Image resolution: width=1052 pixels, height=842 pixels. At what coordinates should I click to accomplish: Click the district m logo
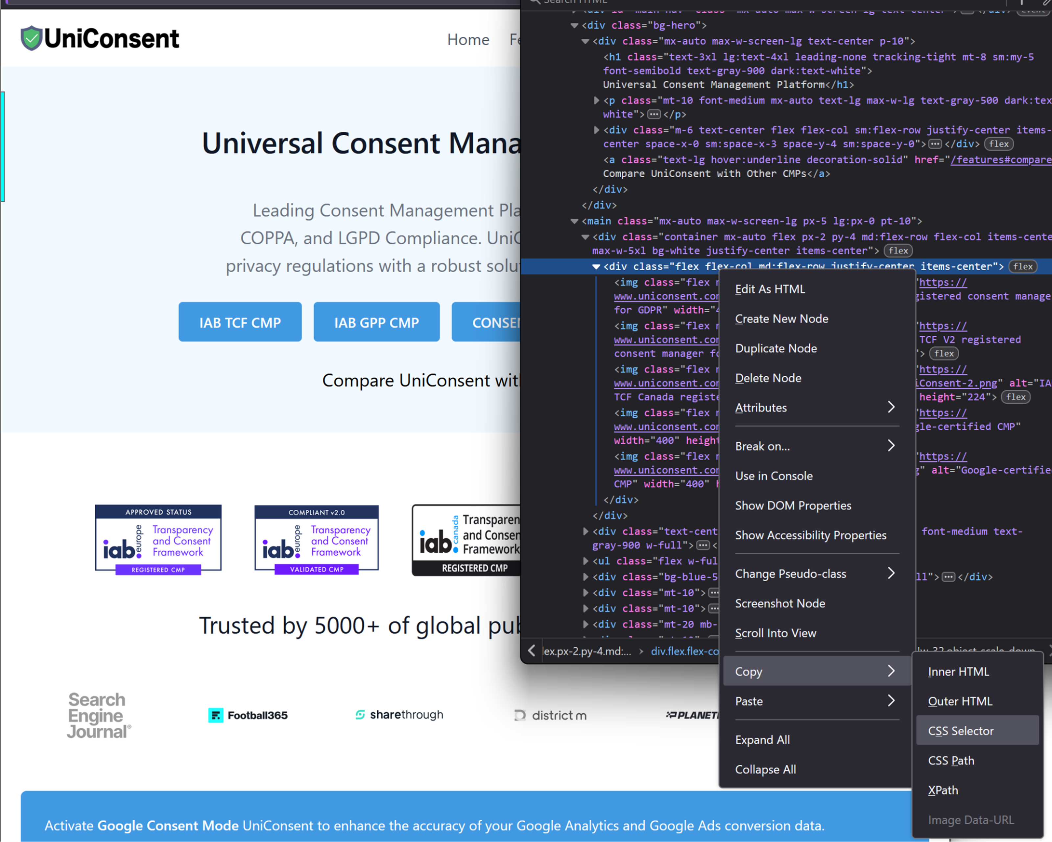point(550,715)
